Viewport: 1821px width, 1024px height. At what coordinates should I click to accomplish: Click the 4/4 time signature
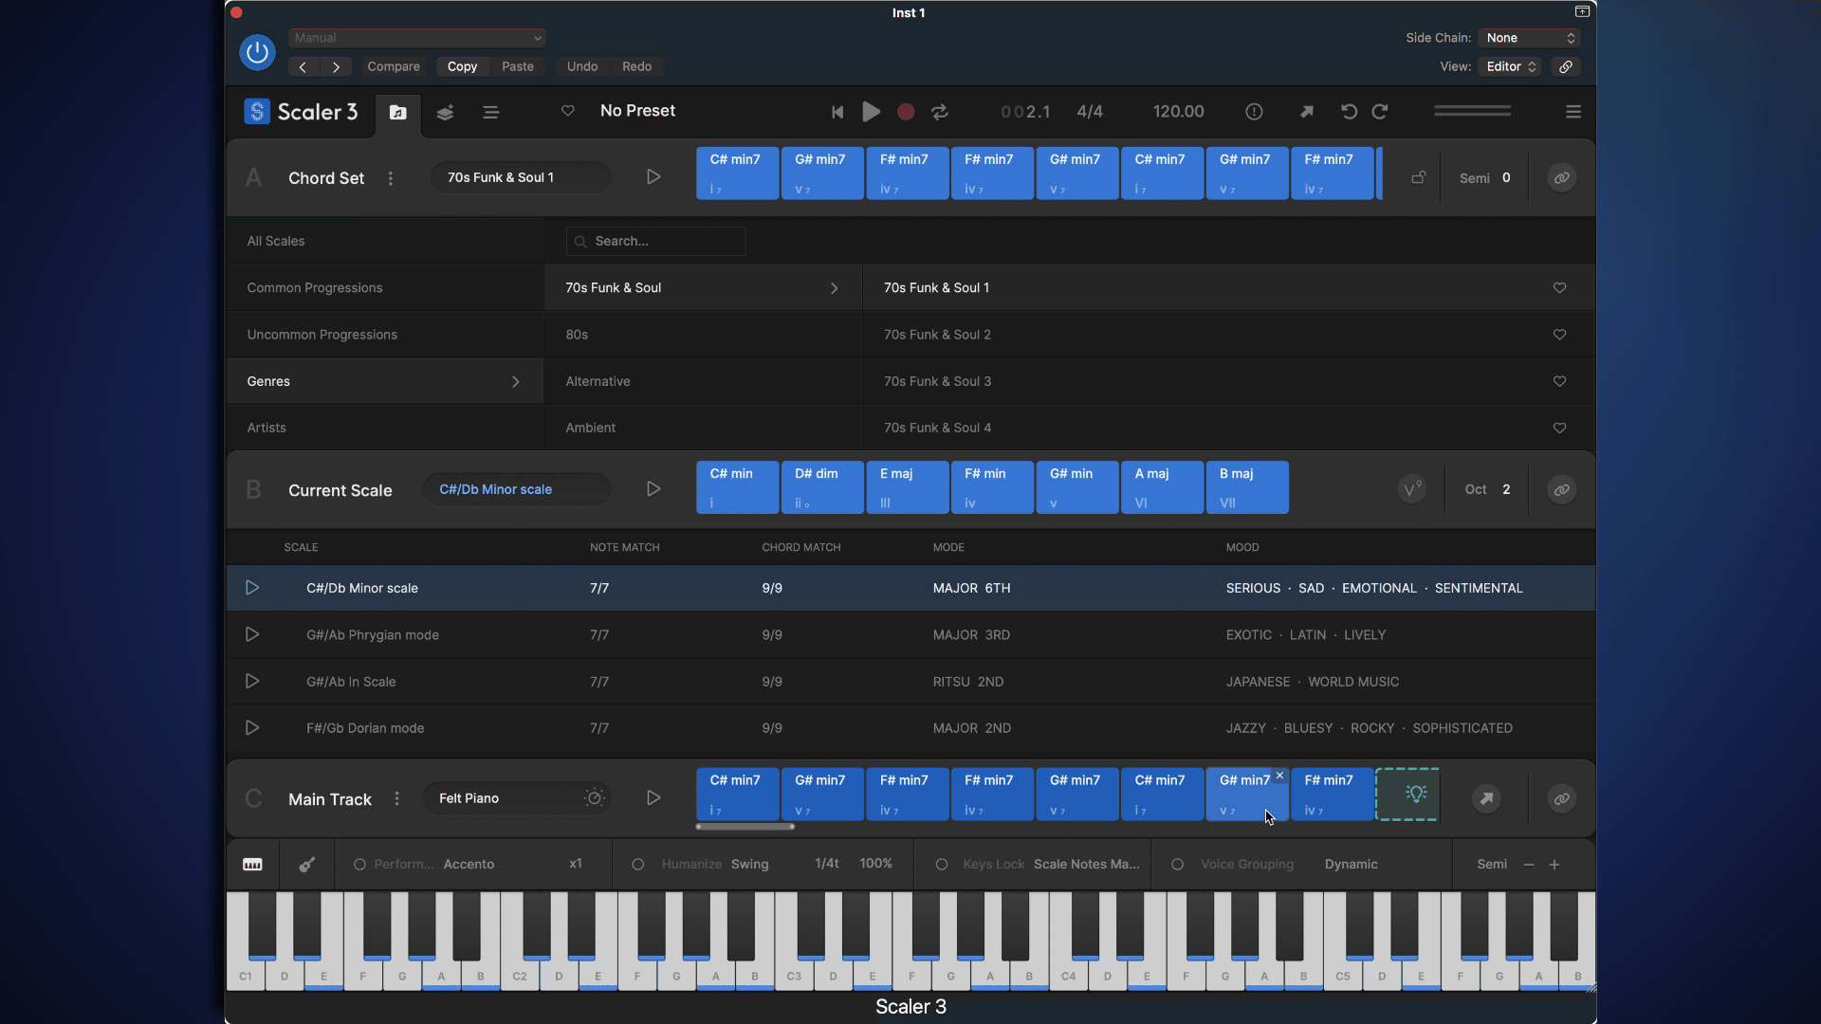click(x=1090, y=112)
